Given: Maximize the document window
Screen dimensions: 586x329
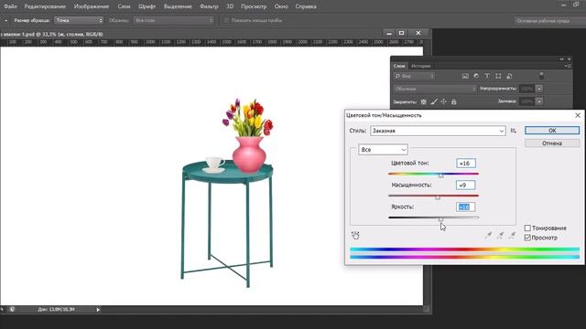Looking at the screenshot, I should click(x=401, y=33).
